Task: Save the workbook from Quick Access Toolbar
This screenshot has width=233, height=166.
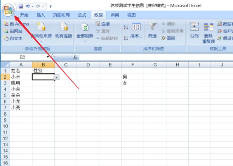Action: pos(21,6)
